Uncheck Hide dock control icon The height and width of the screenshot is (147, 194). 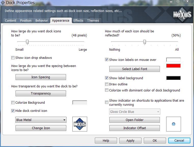13,111
